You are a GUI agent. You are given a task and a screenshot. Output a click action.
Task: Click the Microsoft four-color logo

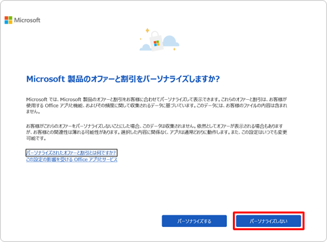[x=9, y=20]
